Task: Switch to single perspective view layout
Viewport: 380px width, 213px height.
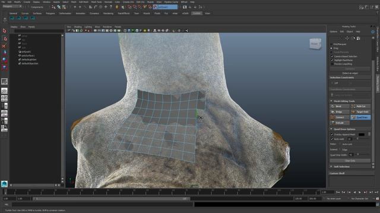Action: click(x=4, y=91)
